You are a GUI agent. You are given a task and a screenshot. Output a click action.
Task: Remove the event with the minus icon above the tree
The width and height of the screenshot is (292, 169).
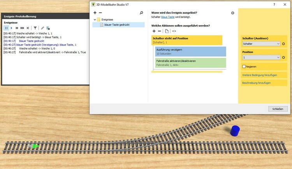coord(100,13)
